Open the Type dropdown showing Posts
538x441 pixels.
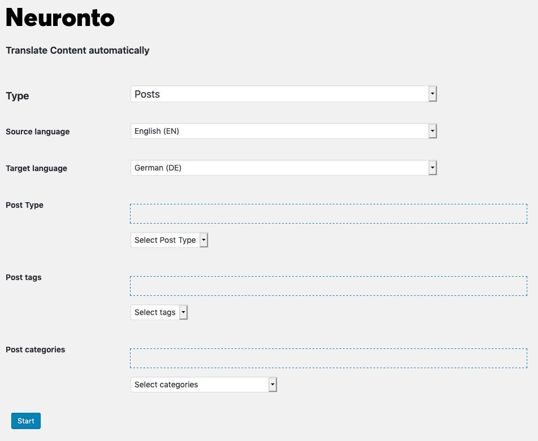(x=284, y=94)
